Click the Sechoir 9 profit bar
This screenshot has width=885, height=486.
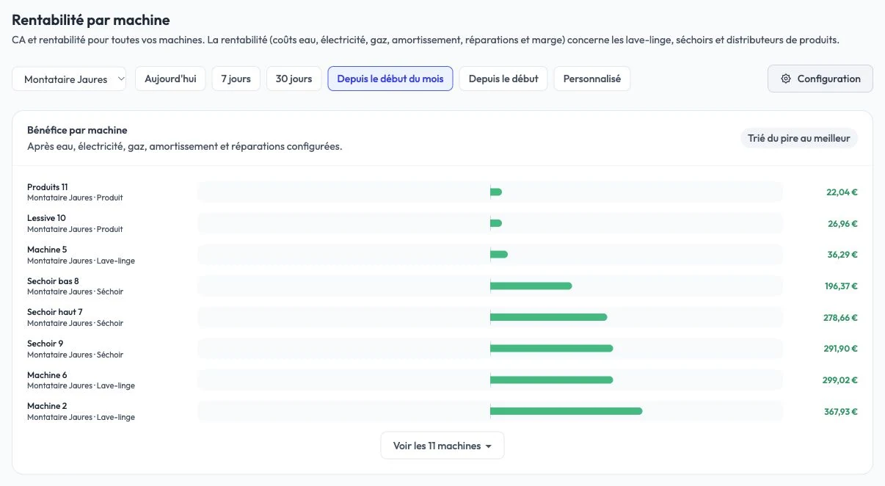coord(551,349)
